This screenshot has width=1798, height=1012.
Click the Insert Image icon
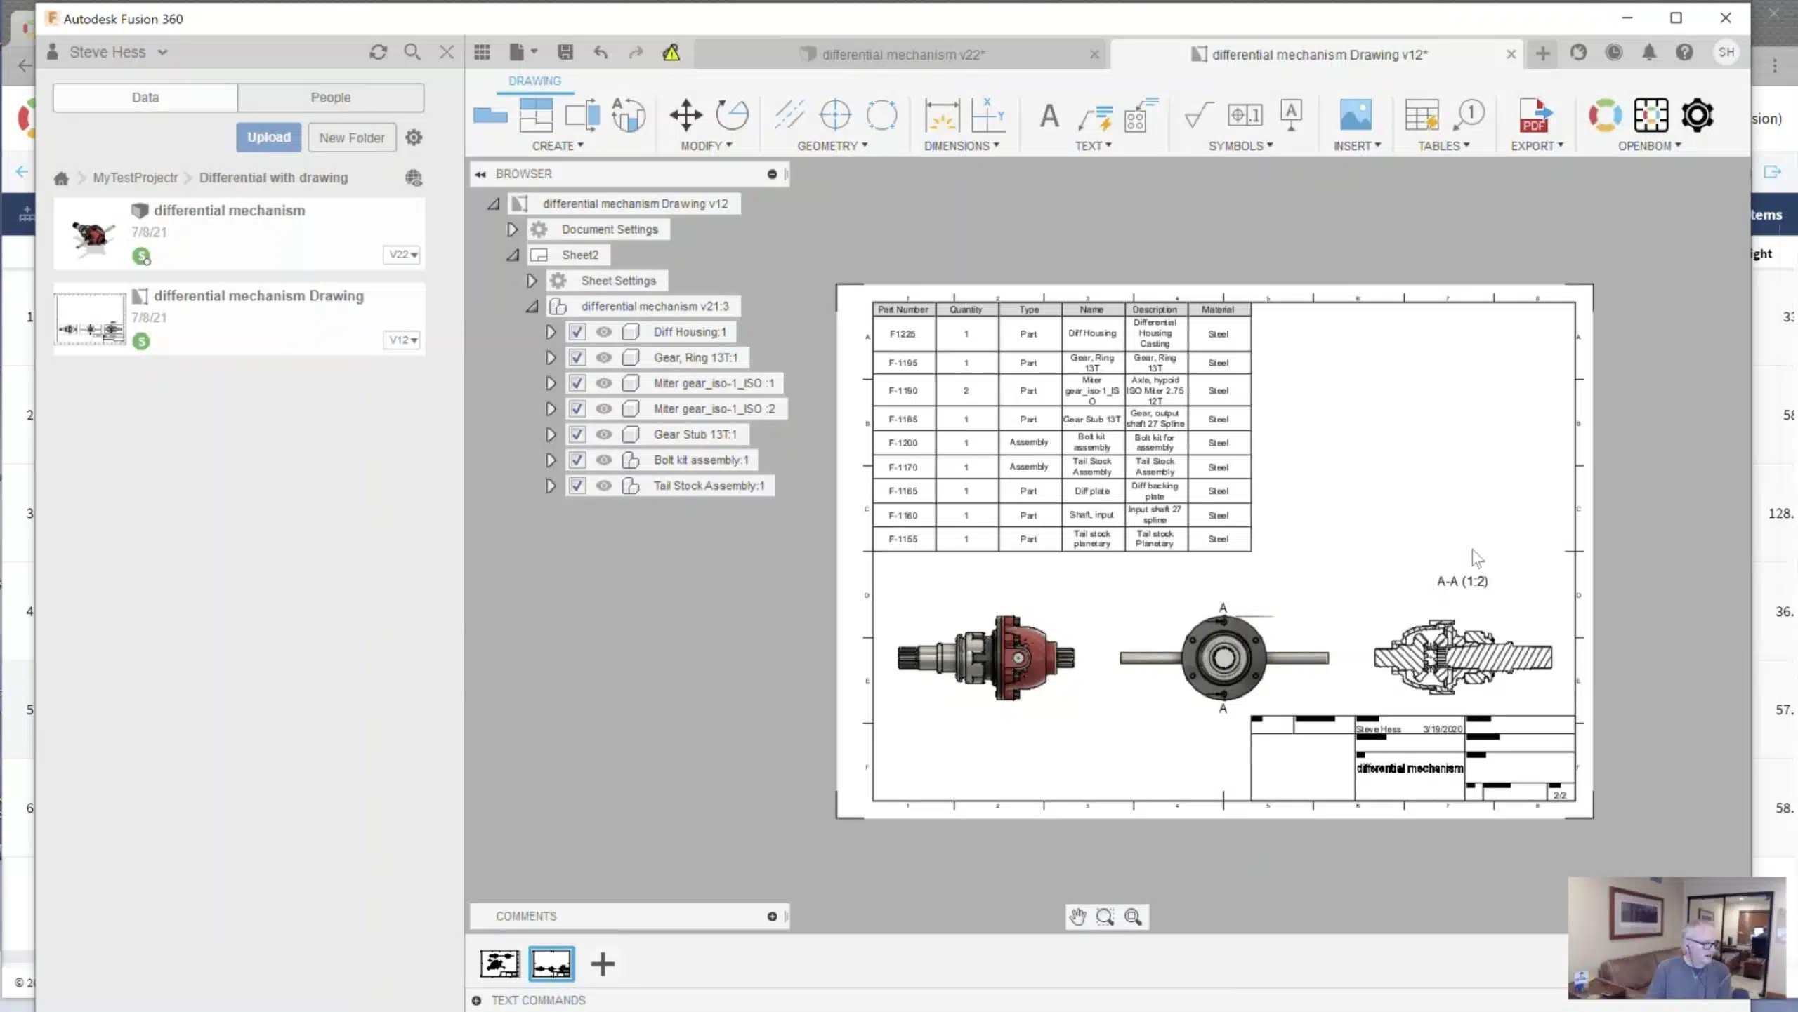click(1355, 115)
